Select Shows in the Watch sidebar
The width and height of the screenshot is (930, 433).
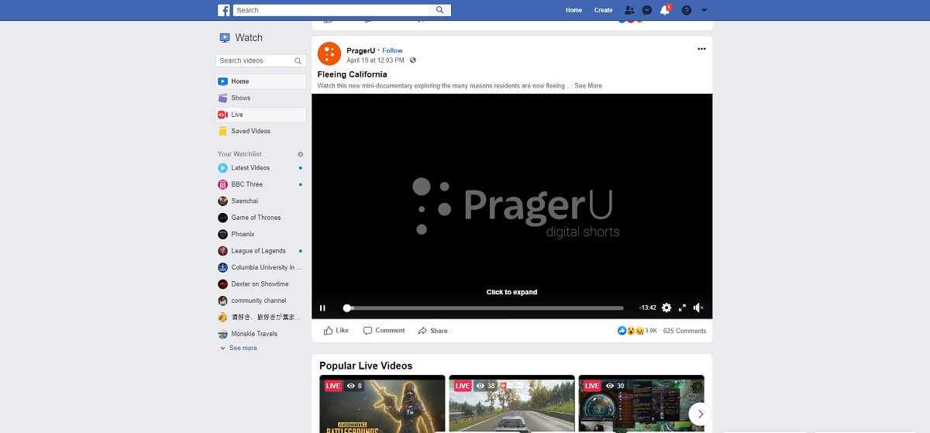click(260, 98)
